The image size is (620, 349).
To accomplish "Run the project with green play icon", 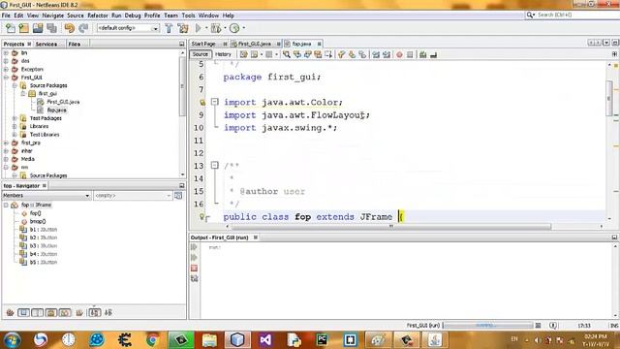I will pyautogui.click(x=199, y=28).
